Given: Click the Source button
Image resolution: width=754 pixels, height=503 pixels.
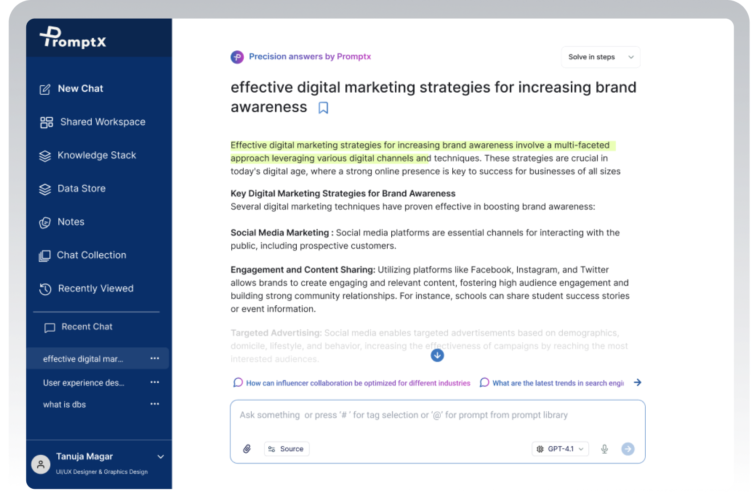Looking at the screenshot, I should tap(287, 449).
